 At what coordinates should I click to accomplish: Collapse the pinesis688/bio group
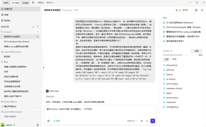[9, 102]
